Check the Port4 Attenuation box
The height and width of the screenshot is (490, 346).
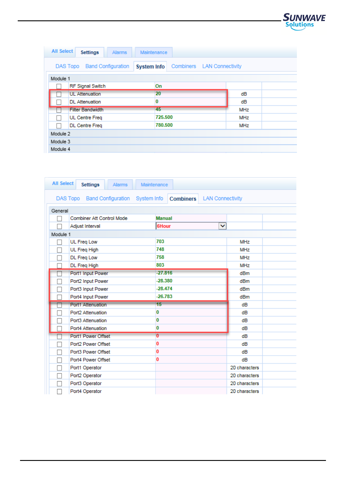tap(59, 329)
